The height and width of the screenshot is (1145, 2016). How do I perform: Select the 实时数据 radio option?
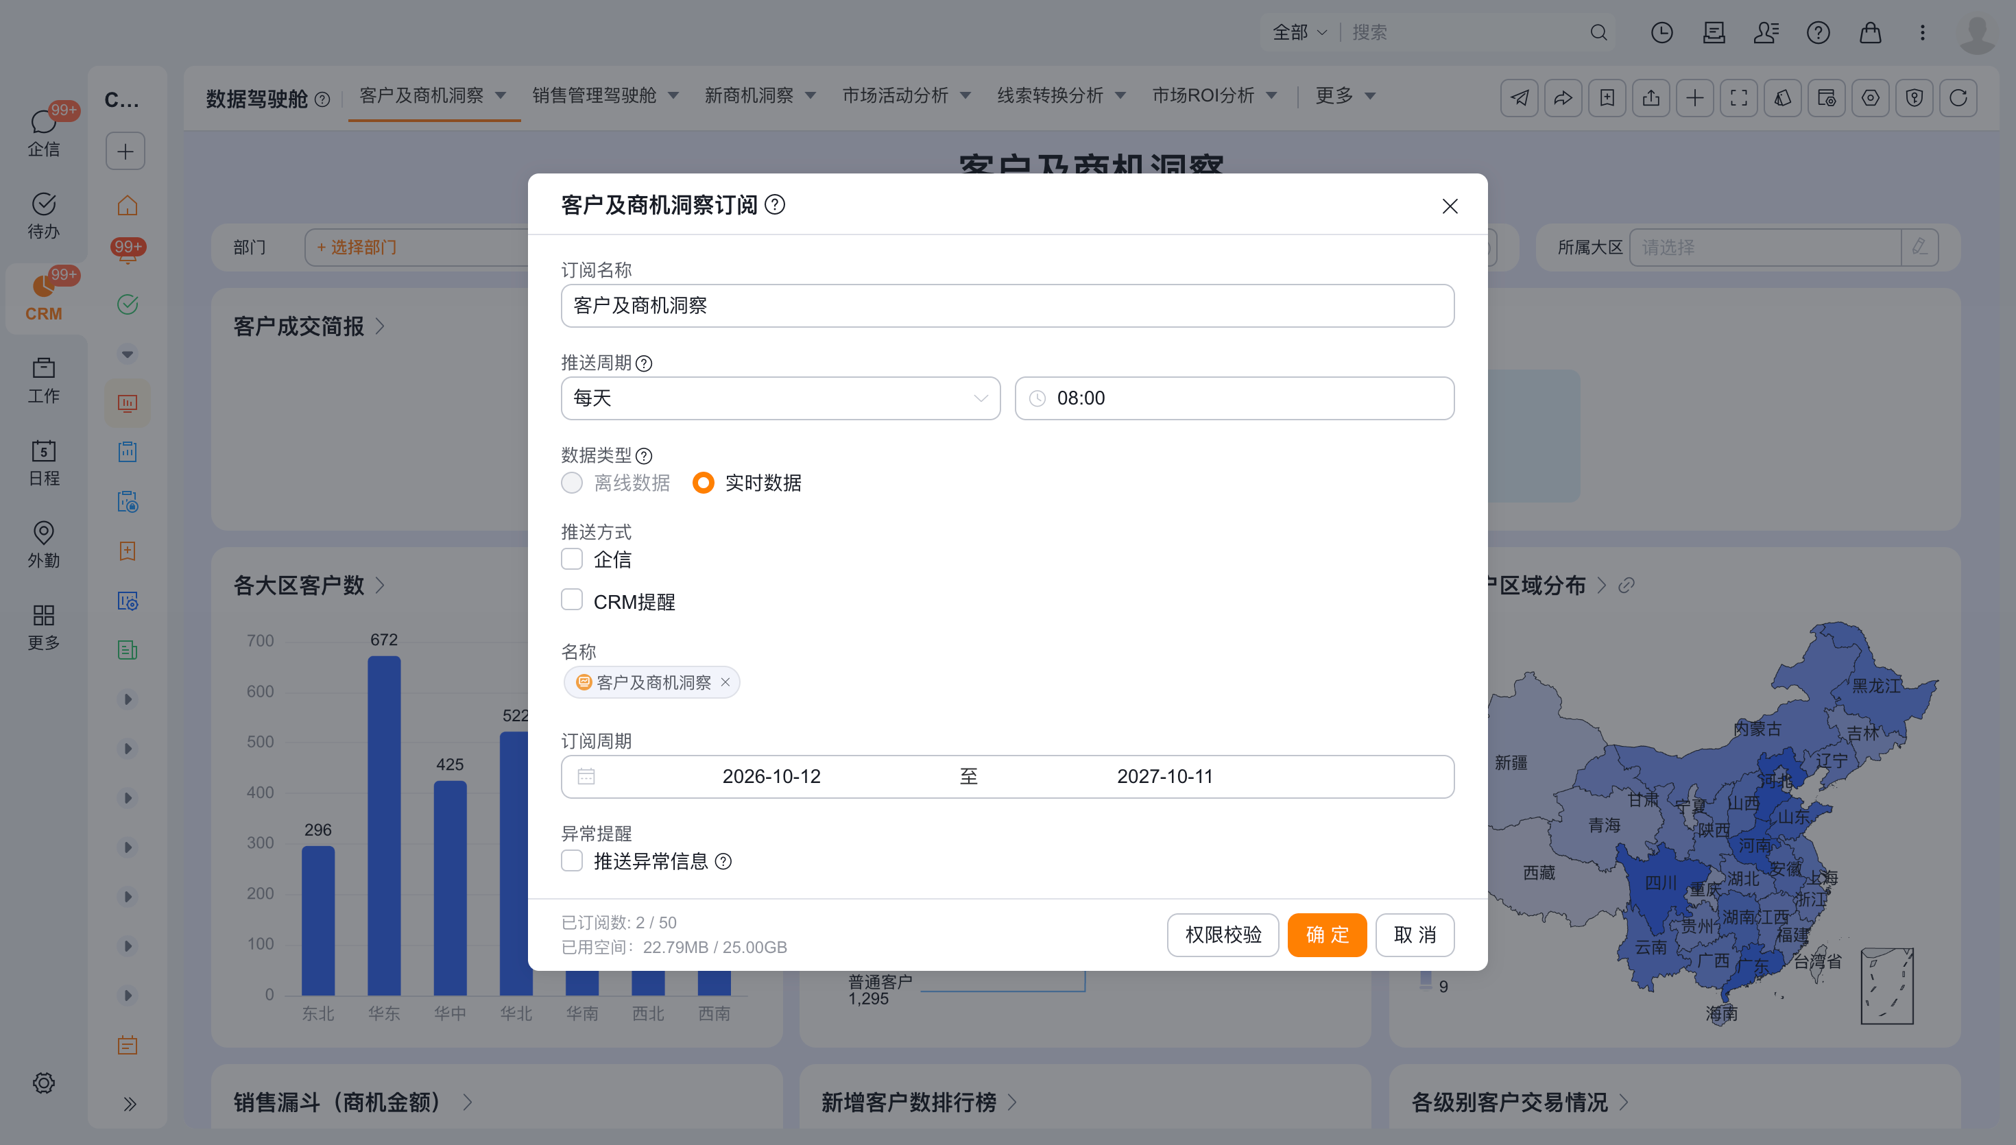click(703, 483)
